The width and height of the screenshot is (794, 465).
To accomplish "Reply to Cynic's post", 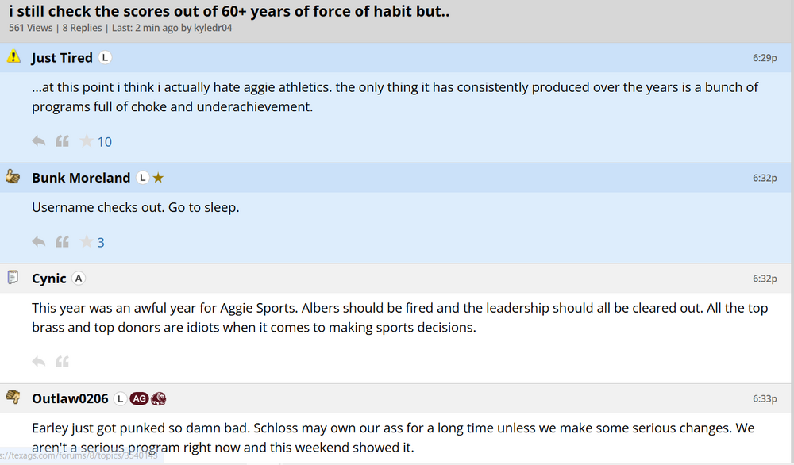I will [x=38, y=362].
